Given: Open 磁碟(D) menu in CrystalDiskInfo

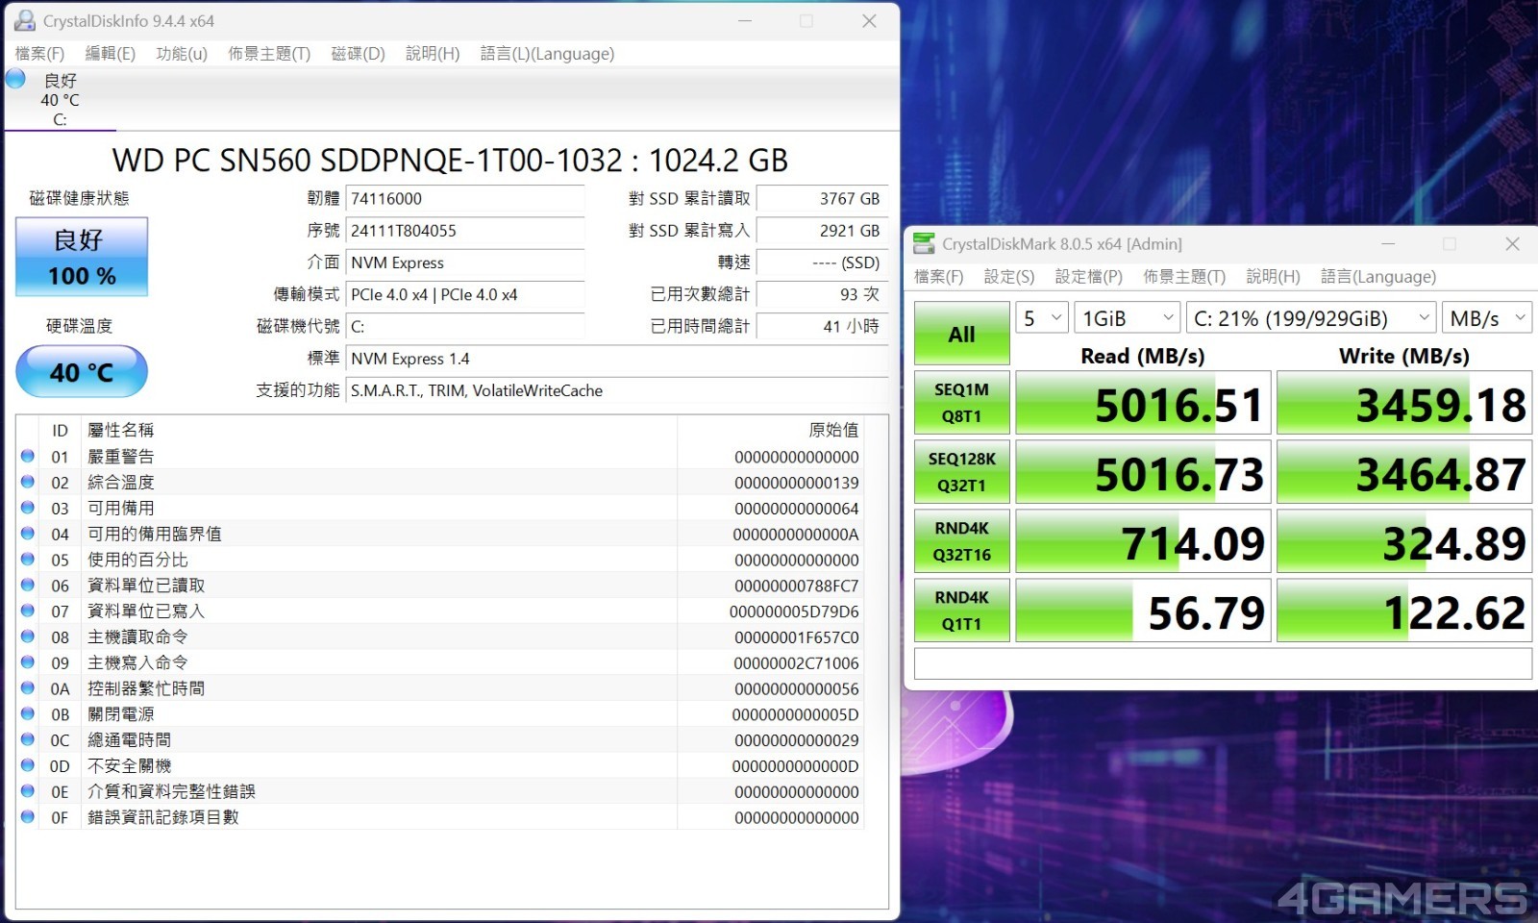Looking at the screenshot, I should point(358,54).
